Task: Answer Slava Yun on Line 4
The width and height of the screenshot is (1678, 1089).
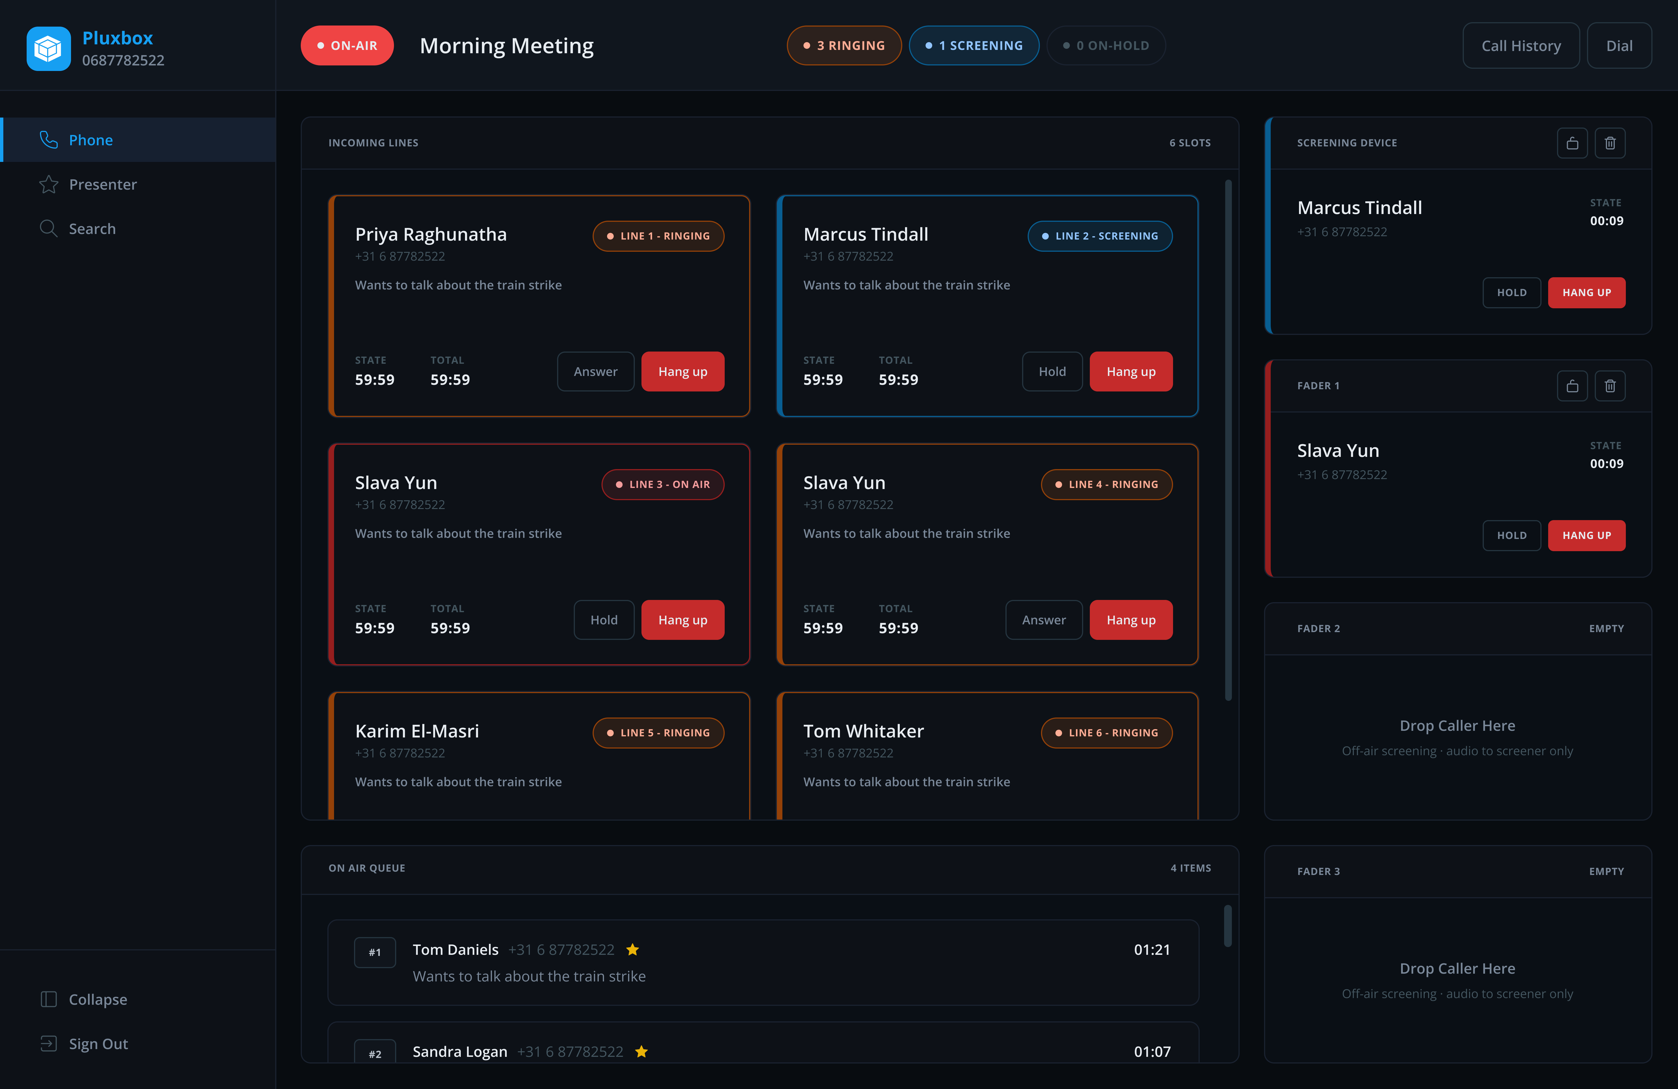Action: (x=1043, y=620)
